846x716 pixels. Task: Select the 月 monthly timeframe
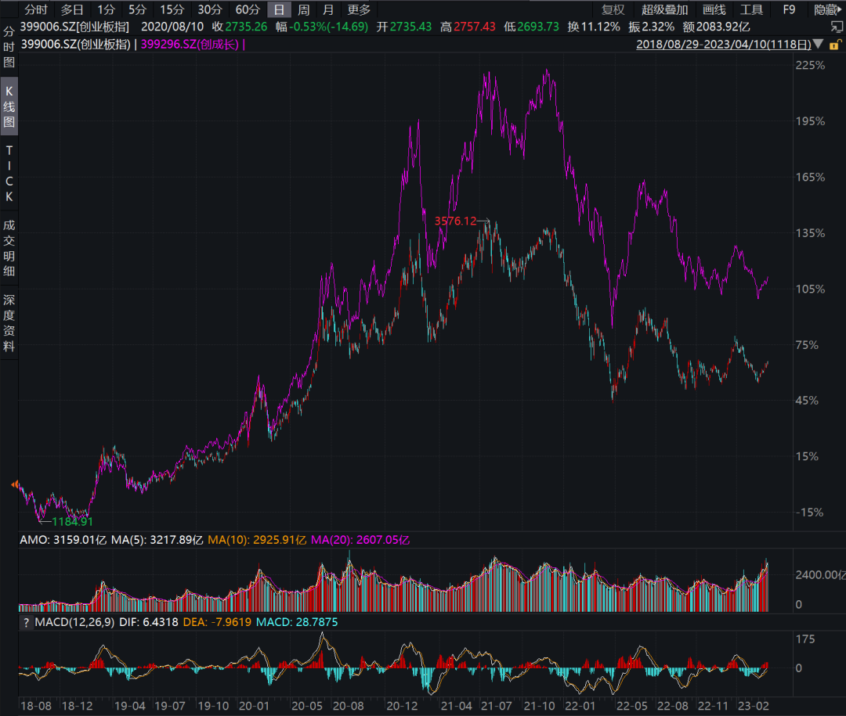(x=328, y=9)
